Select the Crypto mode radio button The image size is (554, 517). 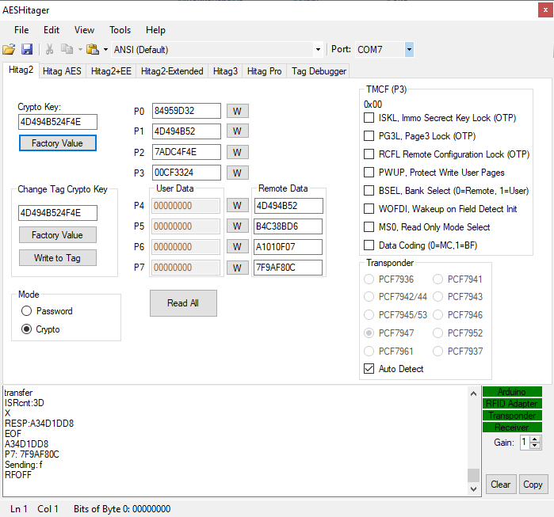click(x=26, y=329)
